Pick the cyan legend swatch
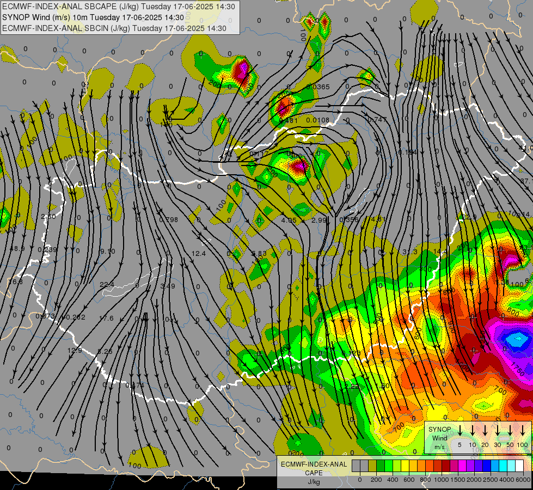The height and width of the screenshot is (490, 533). point(503,466)
